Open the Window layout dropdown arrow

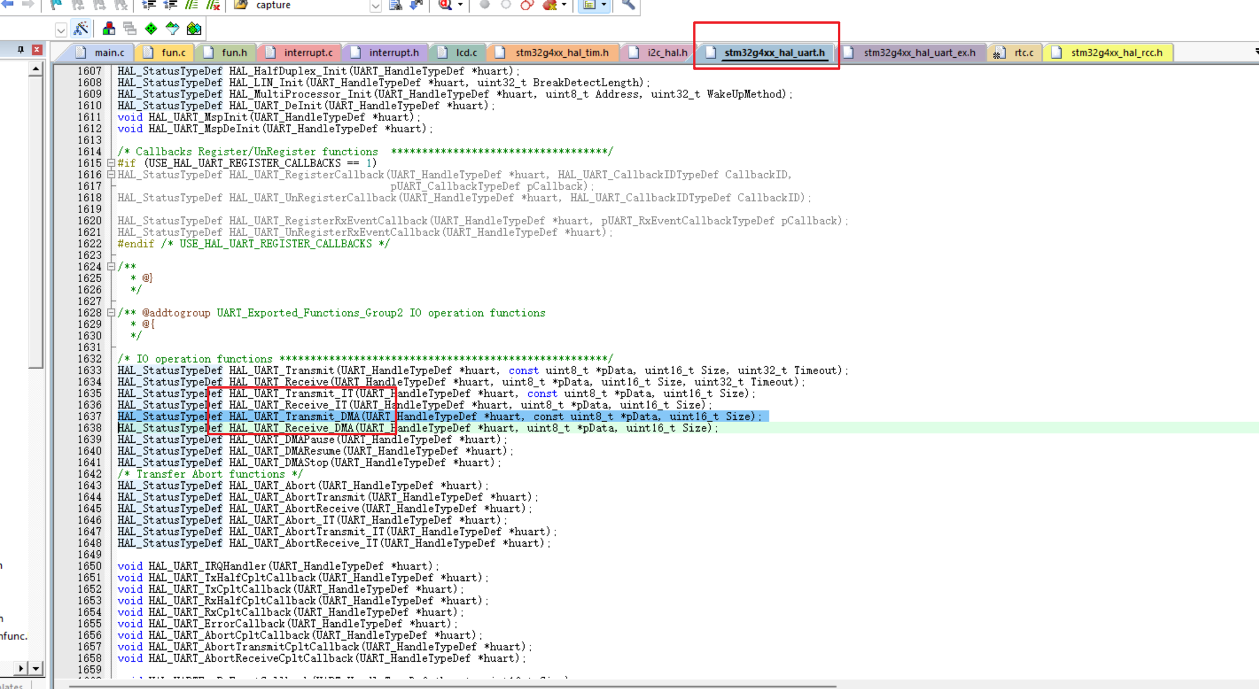coord(604,5)
